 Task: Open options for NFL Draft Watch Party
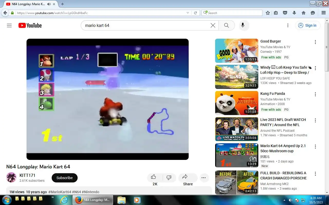click(x=315, y=120)
